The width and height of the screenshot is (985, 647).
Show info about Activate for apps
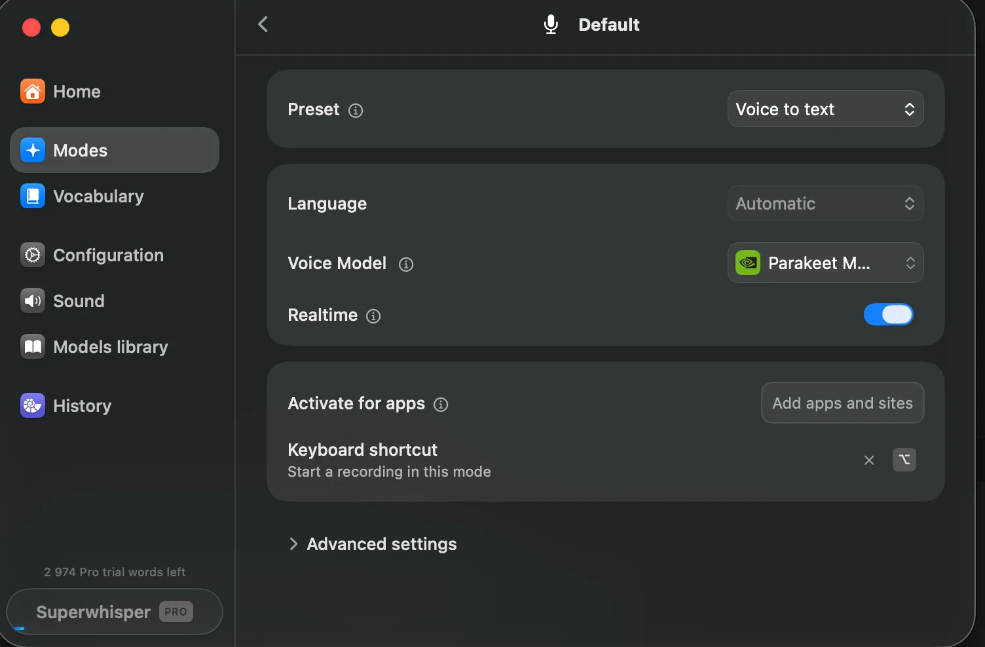coord(441,405)
